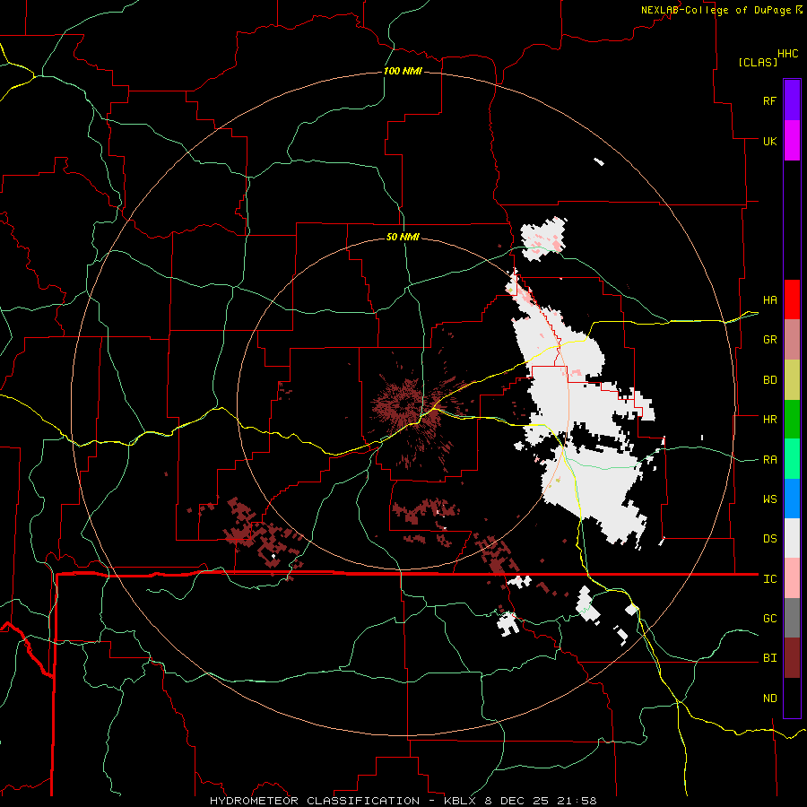Click the HR green legend swatch
Viewport: 807px width, 807px height.
(792, 420)
